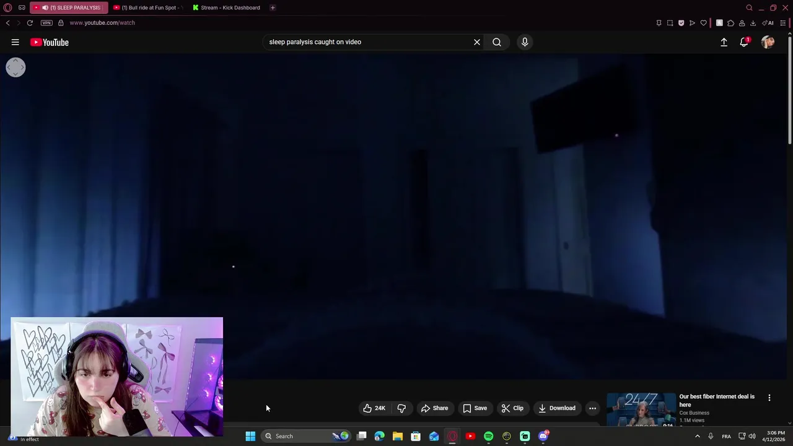
Task: Open the 24/7 fiber Internet ad thumbnail
Action: (x=641, y=409)
